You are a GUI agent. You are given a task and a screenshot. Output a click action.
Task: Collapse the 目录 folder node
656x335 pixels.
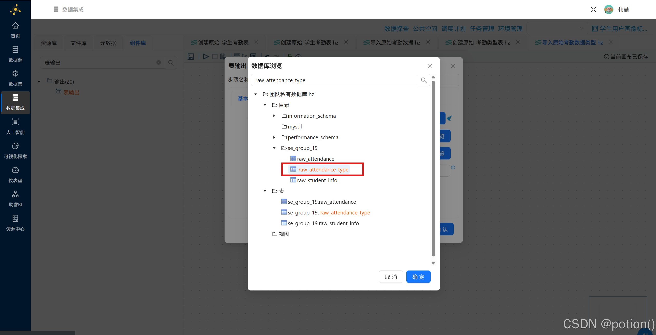(x=265, y=105)
